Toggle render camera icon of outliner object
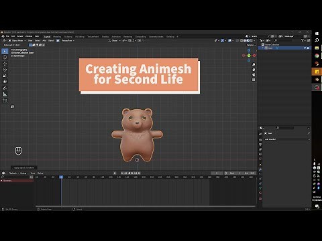Screen dimensions: 322x241 pos(309,48)
